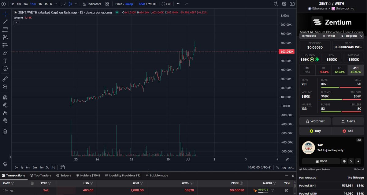
Task: Select the crosshair cursor tool
Action: (5, 14)
